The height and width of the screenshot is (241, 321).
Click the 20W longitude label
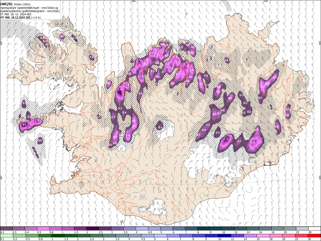133,1
